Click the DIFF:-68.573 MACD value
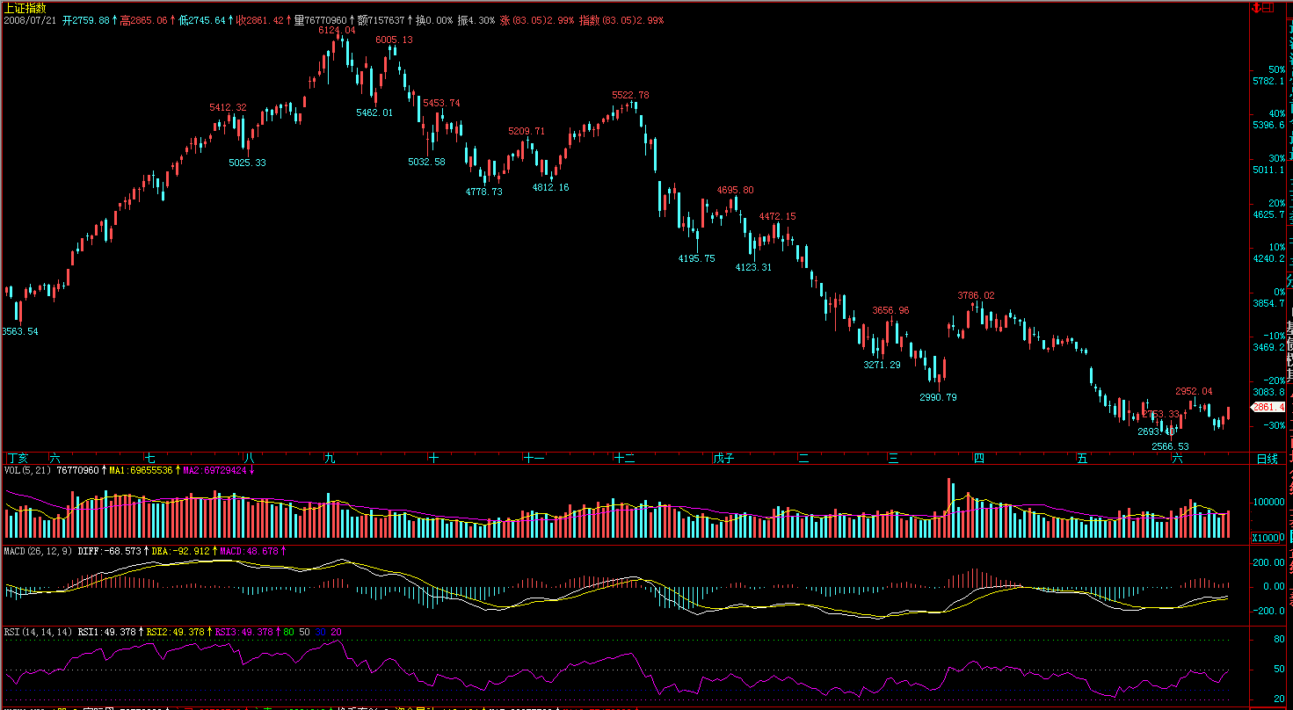 click(110, 551)
